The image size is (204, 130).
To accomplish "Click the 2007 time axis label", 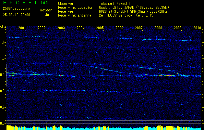I will click(139, 28).
